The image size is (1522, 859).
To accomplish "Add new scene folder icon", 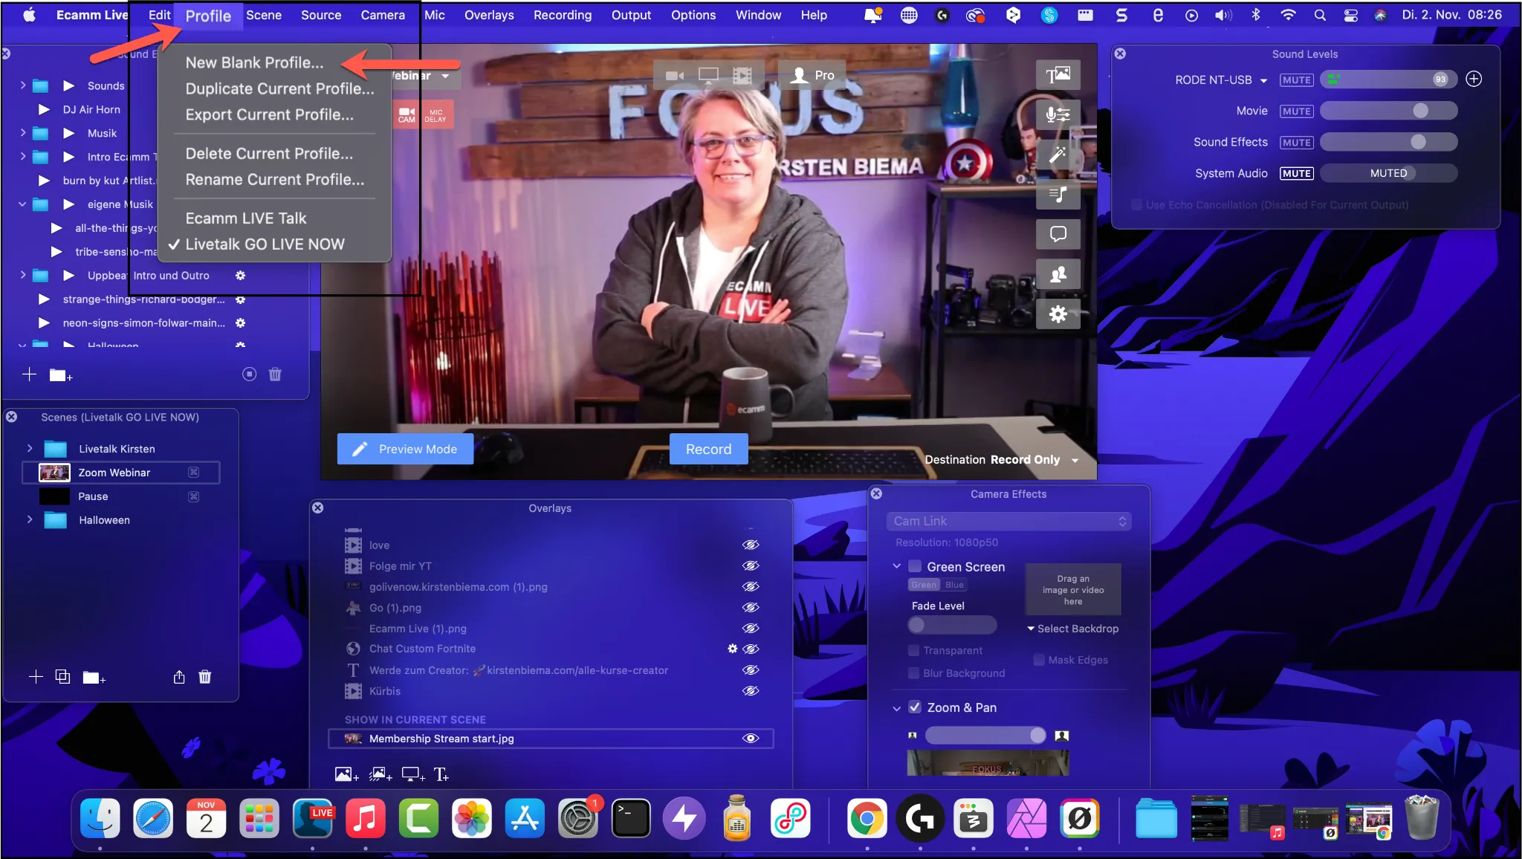I will 94,677.
